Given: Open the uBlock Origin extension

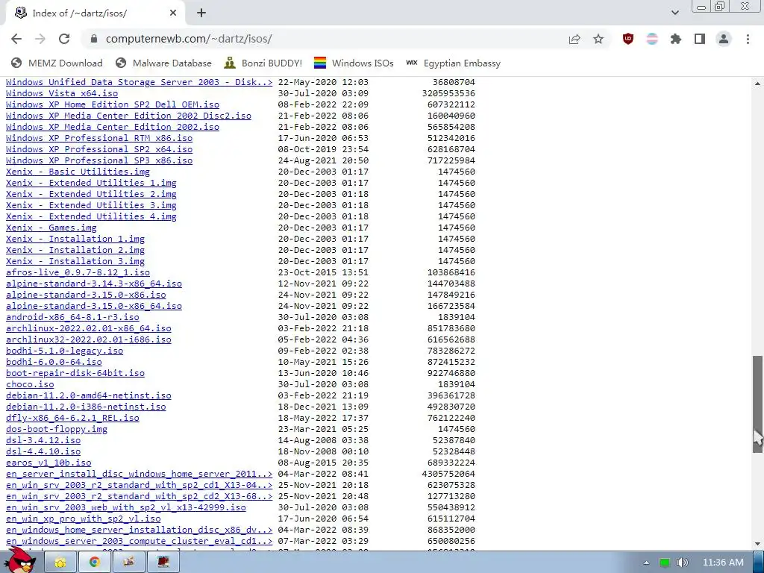Looking at the screenshot, I should 628,39.
